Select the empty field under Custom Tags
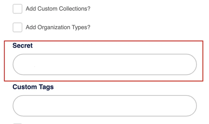 (x=104, y=106)
